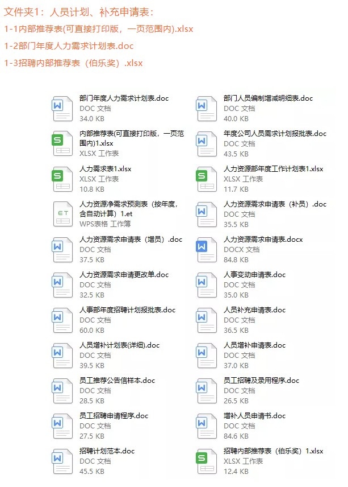Image resolution: width=348 pixels, height=487 pixels.
Task: Select file name 人力需求表1.xlsx
Action: coord(106,168)
